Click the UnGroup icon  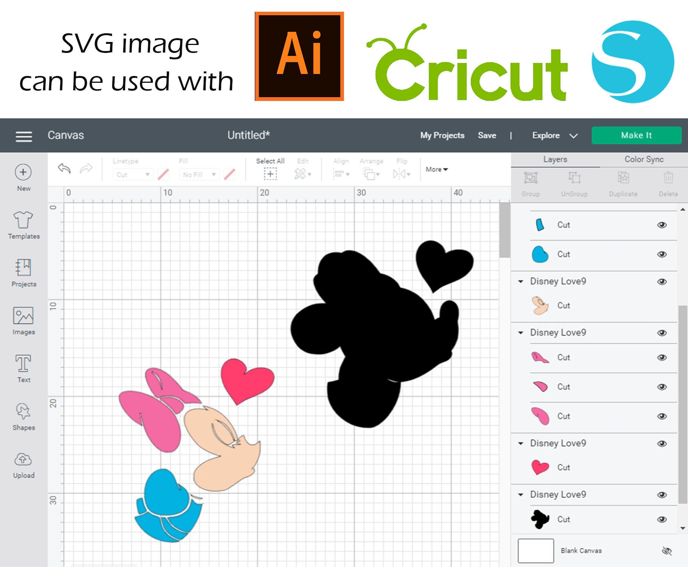574,177
